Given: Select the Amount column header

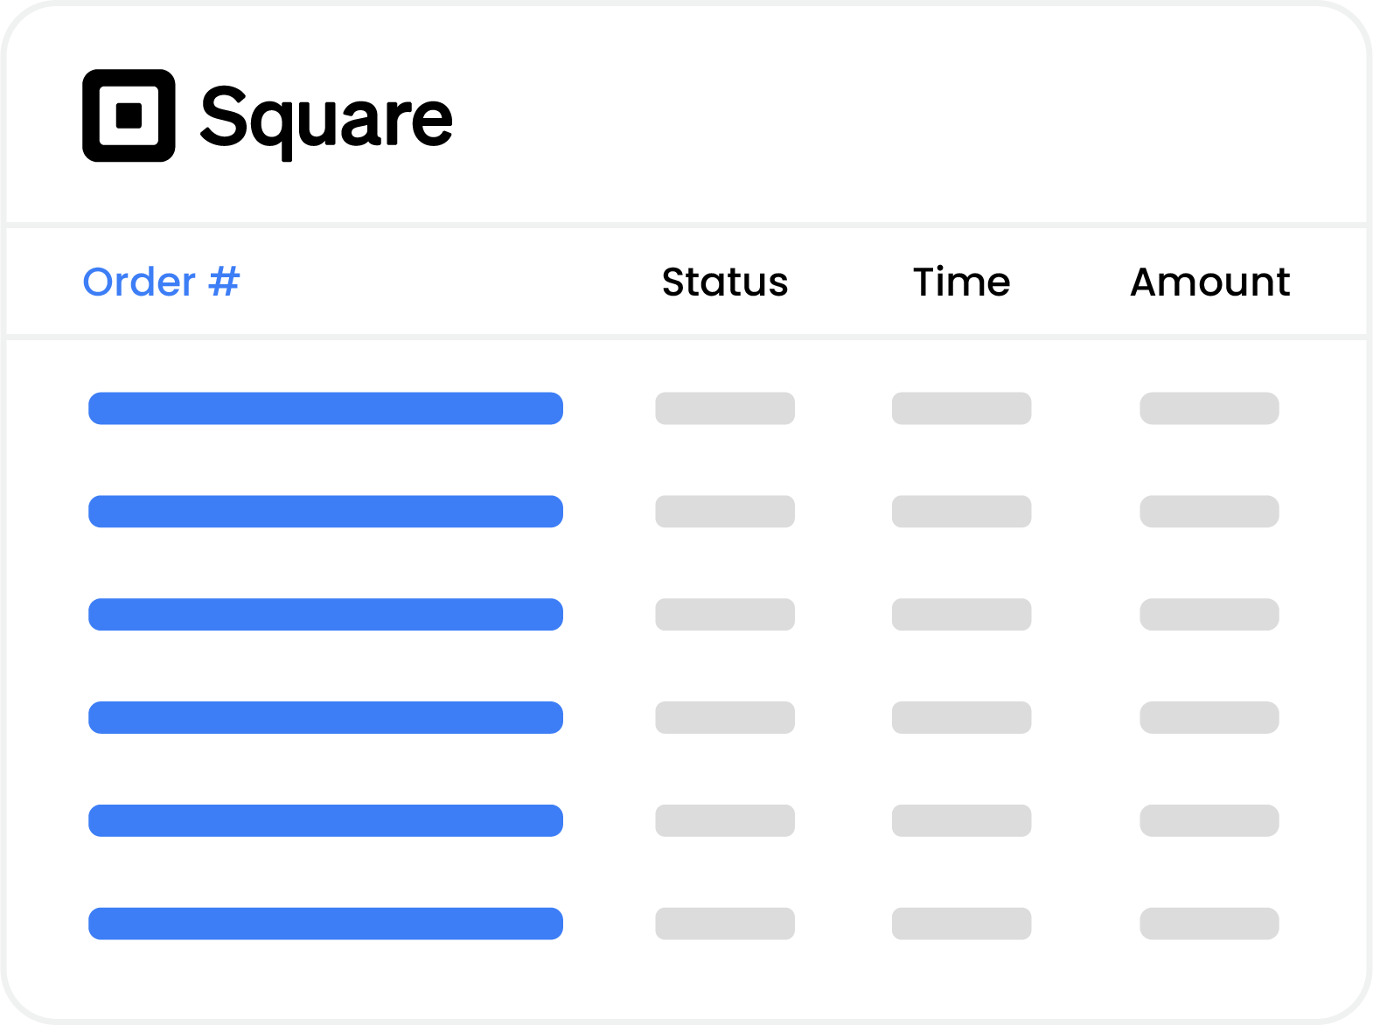Looking at the screenshot, I should pos(1210,282).
